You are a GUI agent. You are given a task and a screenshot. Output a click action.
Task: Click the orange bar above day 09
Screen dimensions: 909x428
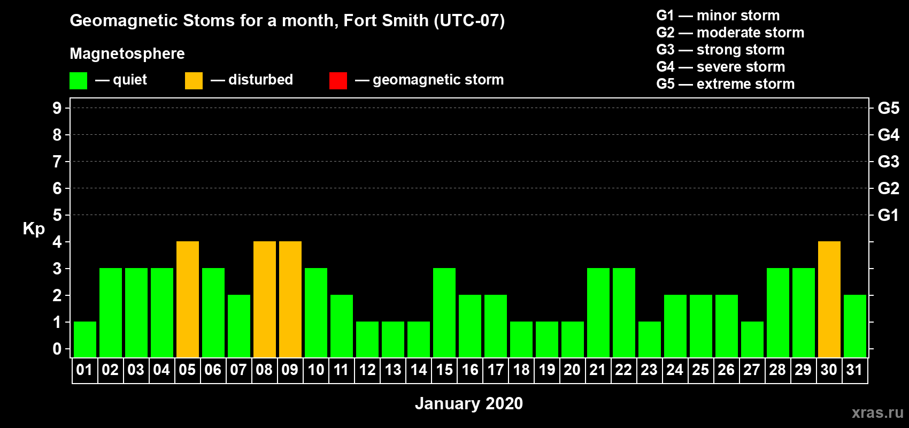(x=290, y=299)
